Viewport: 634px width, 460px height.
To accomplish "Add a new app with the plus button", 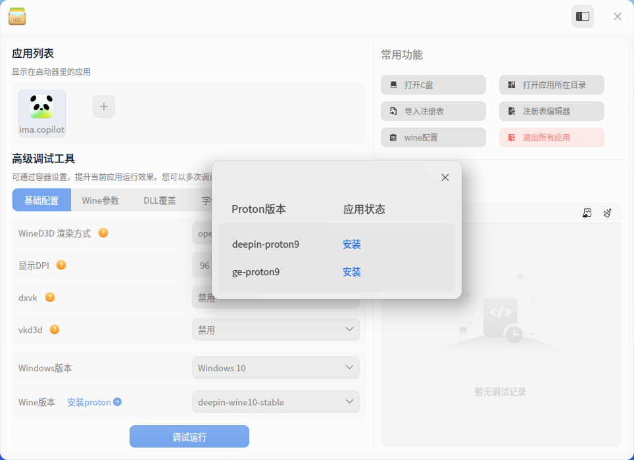I will point(104,106).
